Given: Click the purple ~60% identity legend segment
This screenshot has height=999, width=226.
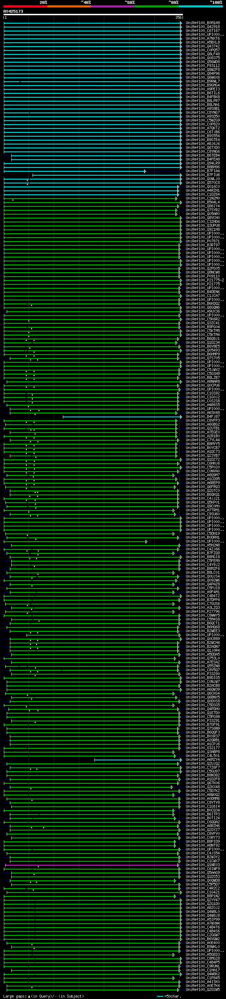Looking at the screenshot, I should 113,7.
